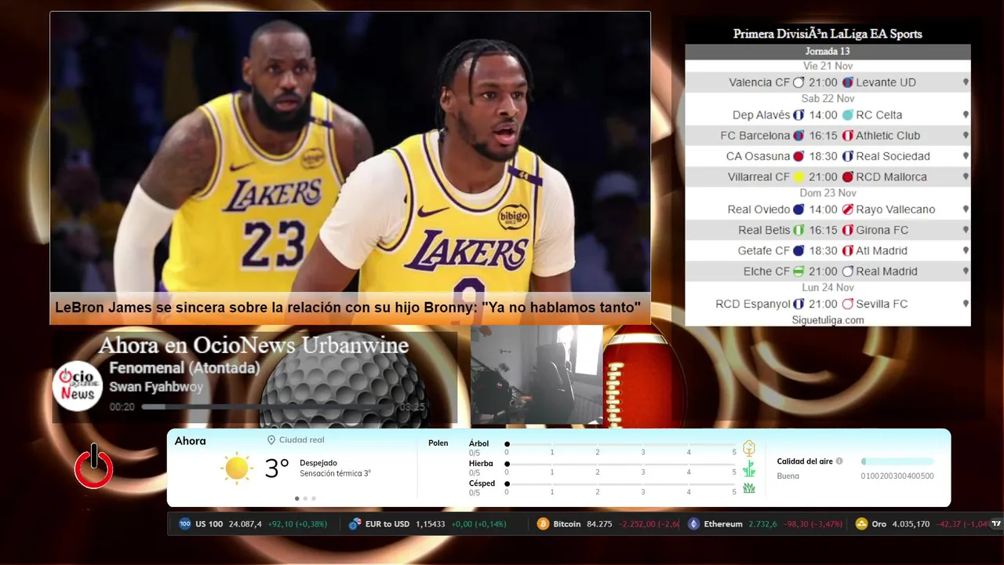Click the Ciudad real location label
The width and height of the screenshot is (1004, 565).
click(301, 440)
